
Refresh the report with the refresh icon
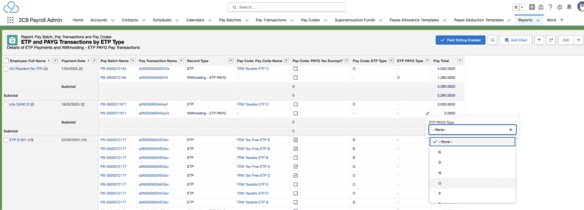click(551, 40)
